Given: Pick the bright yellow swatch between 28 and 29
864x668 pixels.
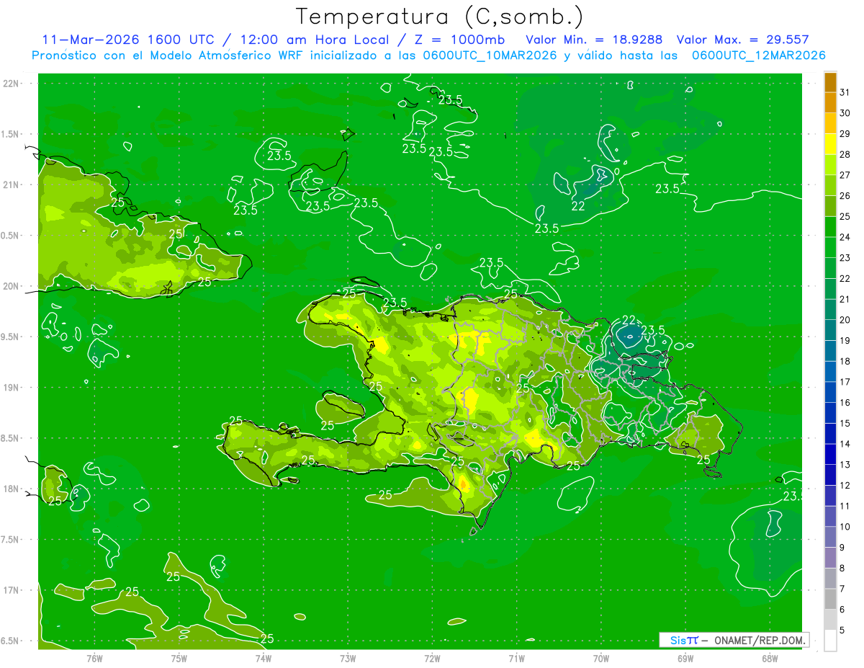Looking at the screenshot, I should tap(830, 144).
